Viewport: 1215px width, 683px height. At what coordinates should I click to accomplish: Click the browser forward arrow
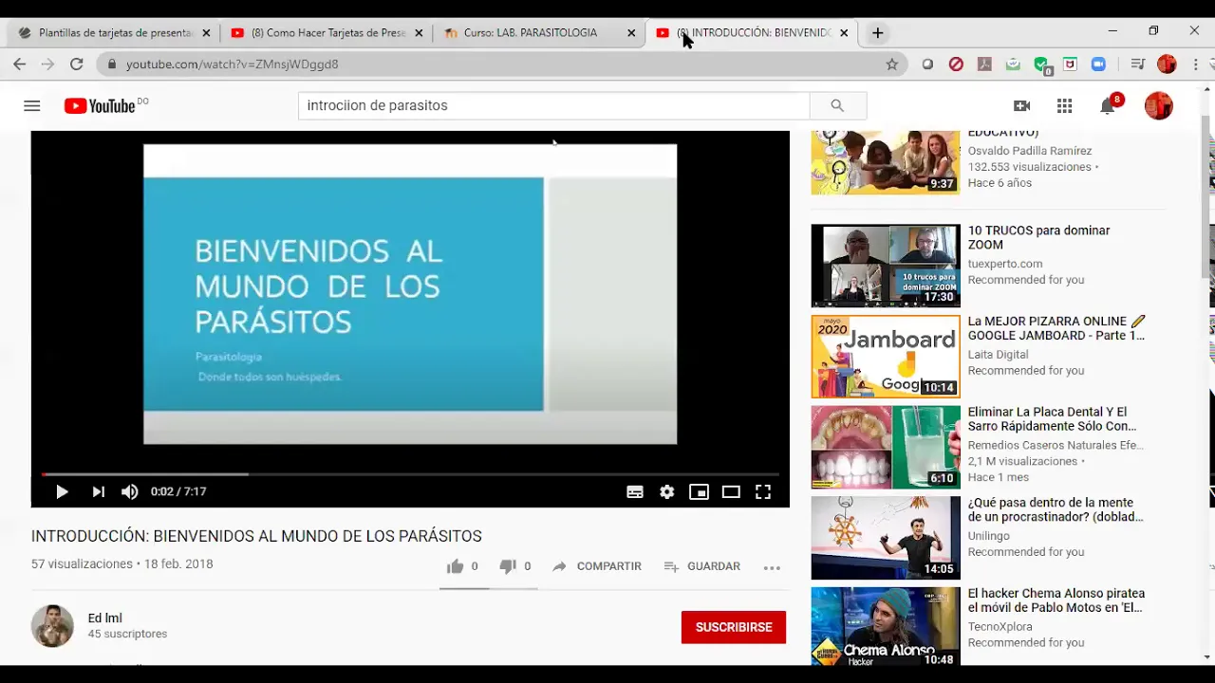tap(48, 64)
